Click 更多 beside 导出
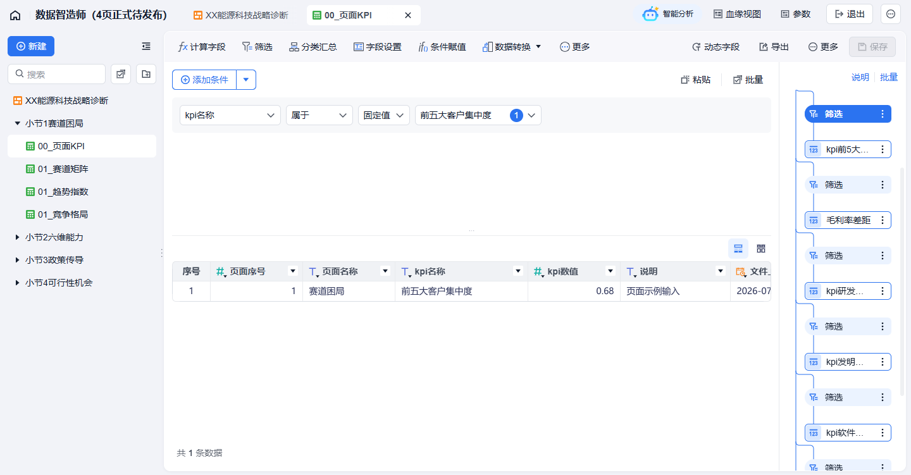Image resolution: width=911 pixels, height=475 pixels. [823, 47]
